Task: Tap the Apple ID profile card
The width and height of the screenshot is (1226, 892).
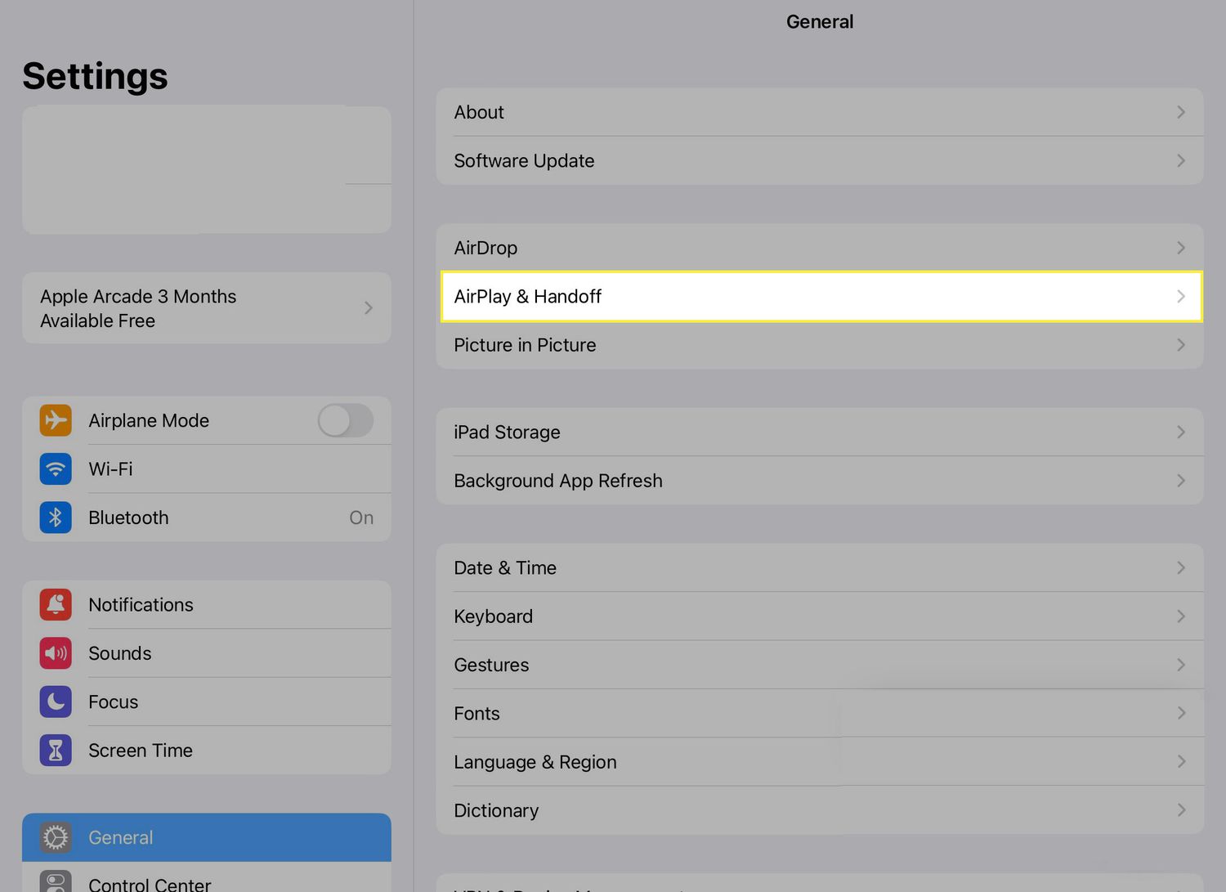Action: coord(206,169)
